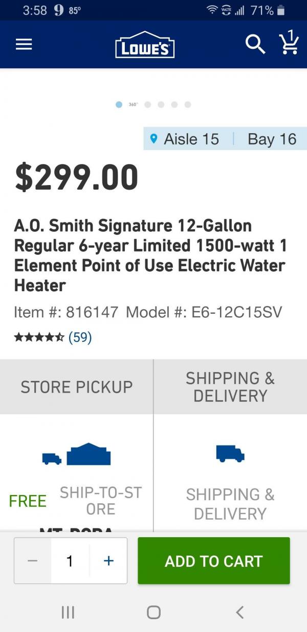Select the 360° image view indicator
Screen dimensions: 307x632
[x=133, y=105]
